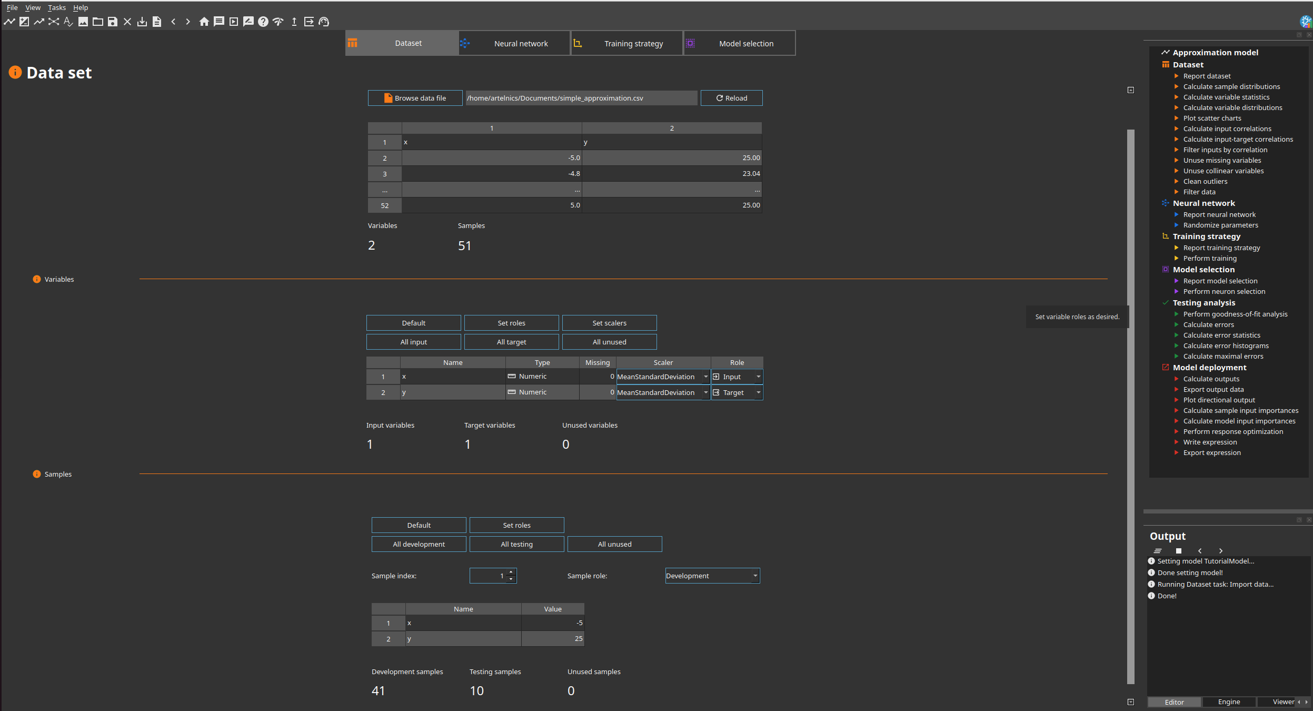Image resolution: width=1313 pixels, height=711 pixels.
Task: Open the File menu
Action: pos(12,7)
